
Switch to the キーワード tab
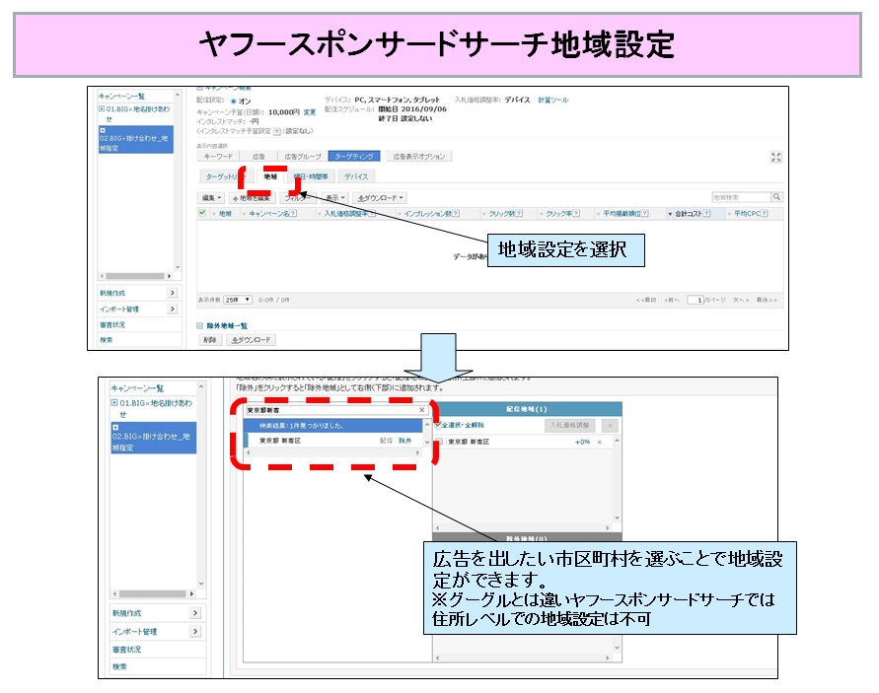tap(218, 157)
